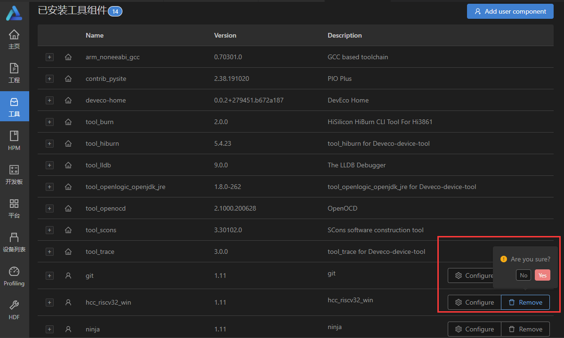Expand the tool_hiburn row

point(49,143)
